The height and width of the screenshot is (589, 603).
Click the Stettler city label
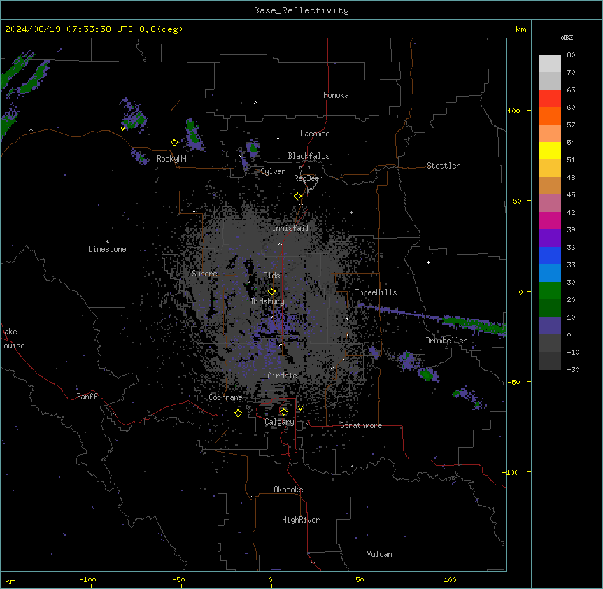444,166
